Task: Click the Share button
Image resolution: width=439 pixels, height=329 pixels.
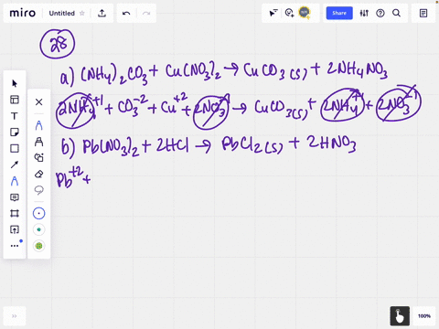Action: coord(339,13)
